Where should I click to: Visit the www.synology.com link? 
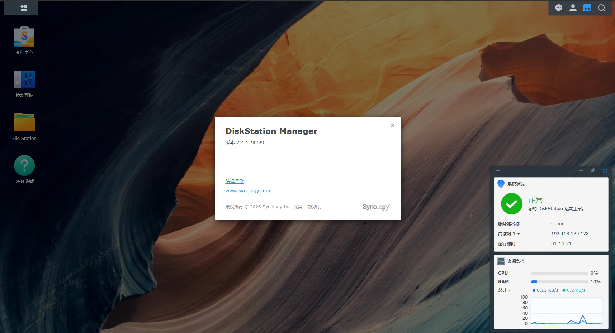coord(248,191)
